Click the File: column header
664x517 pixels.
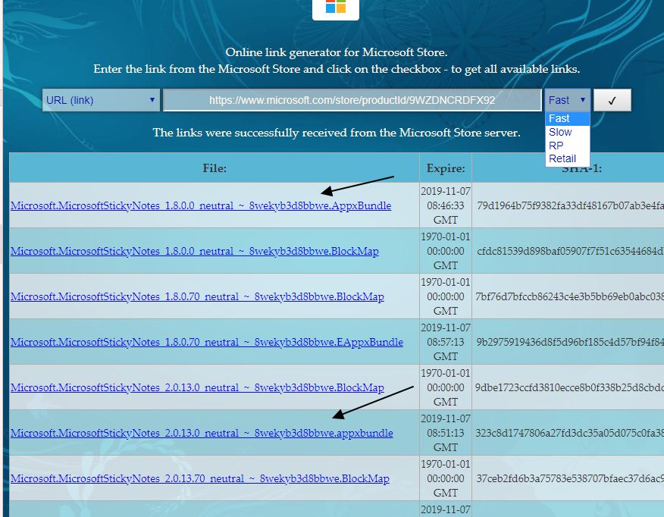pos(215,168)
